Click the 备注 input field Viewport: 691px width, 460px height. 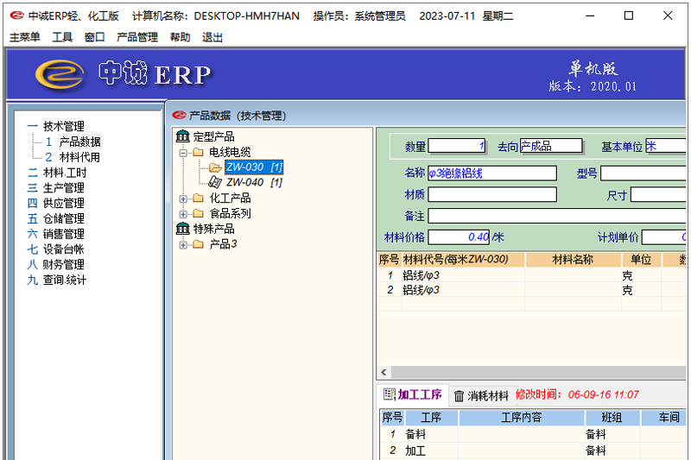coord(557,216)
